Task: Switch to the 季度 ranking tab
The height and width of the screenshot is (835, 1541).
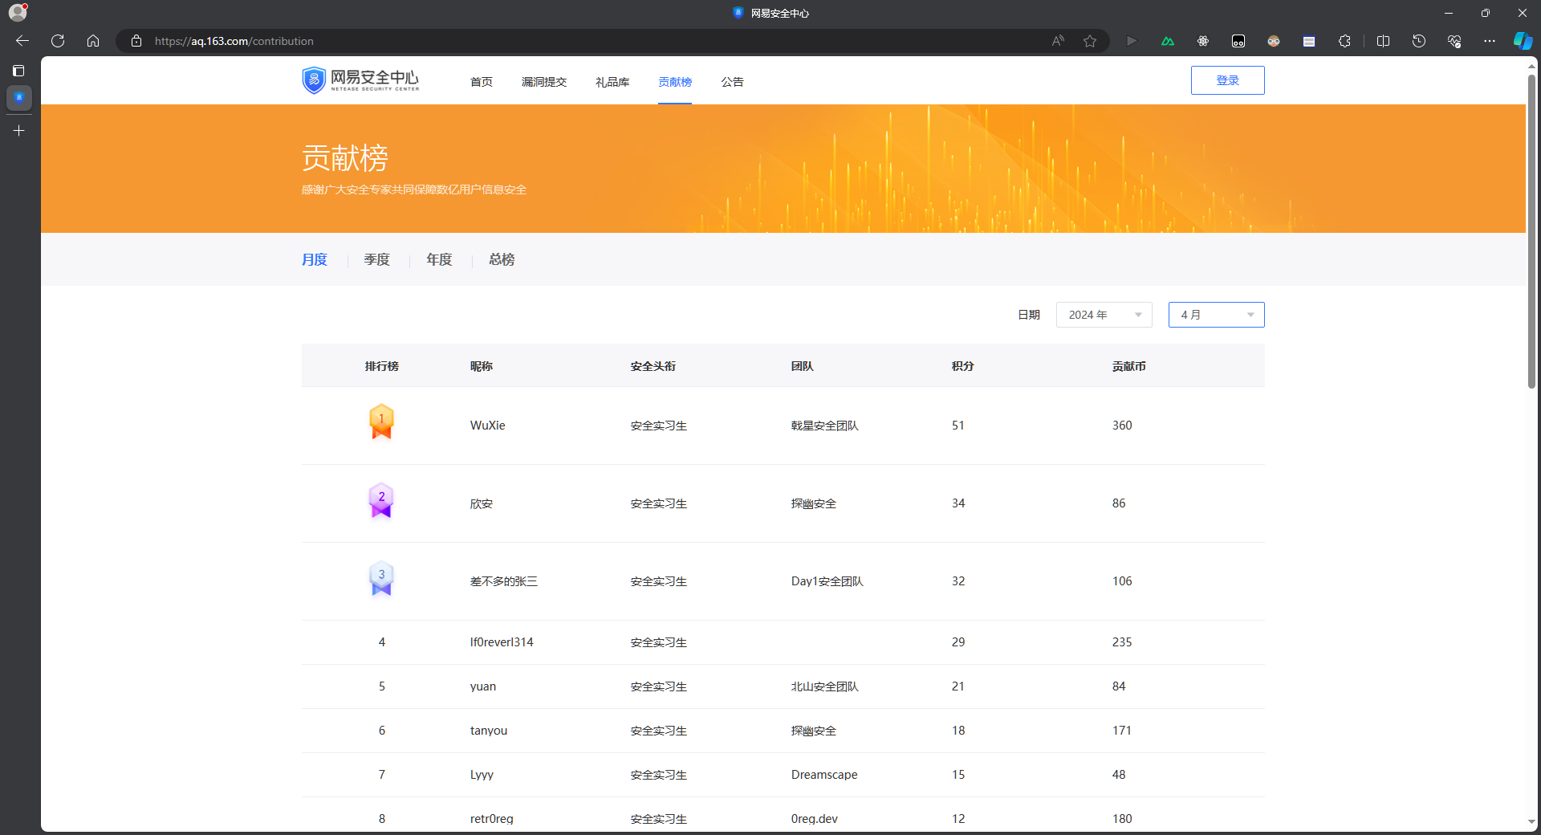Action: [x=376, y=259]
